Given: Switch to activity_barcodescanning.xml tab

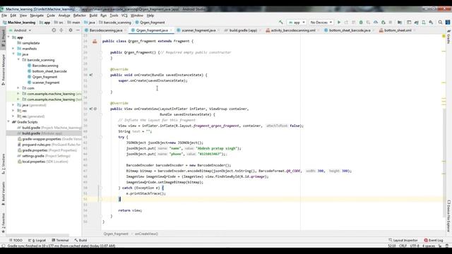Looking at the screenshot, I should 292,30.
